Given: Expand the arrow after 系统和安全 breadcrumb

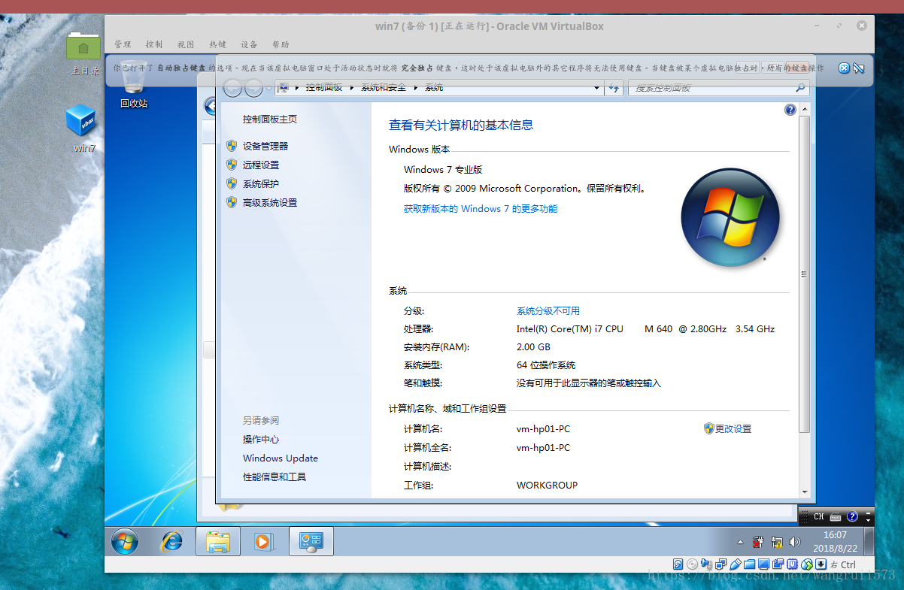Looking at the screenshot, I should coord(416,88).
